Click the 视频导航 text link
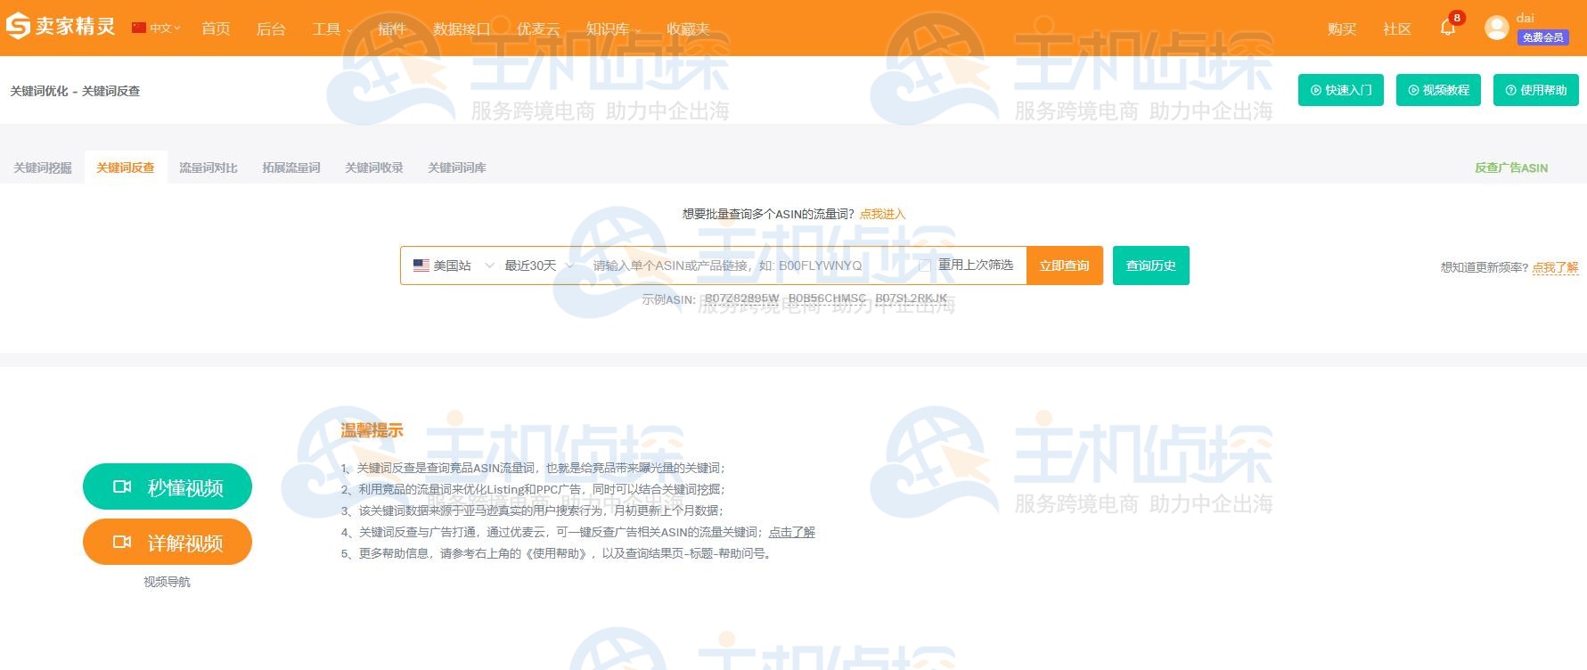The height and width of the screenshot is (670, 1587). coord(168,582)
